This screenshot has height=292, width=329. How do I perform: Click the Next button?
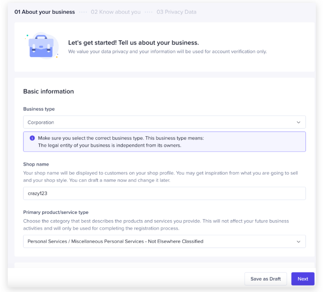[302, 279]
